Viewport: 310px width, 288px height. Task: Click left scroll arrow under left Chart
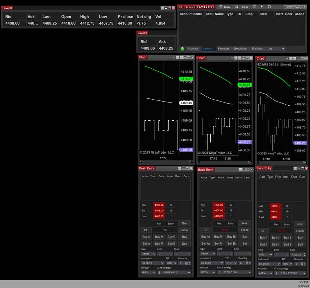pyautogui.click(x=141, y=162)
